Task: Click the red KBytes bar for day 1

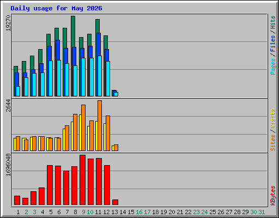Action: (x=17, y=201)
